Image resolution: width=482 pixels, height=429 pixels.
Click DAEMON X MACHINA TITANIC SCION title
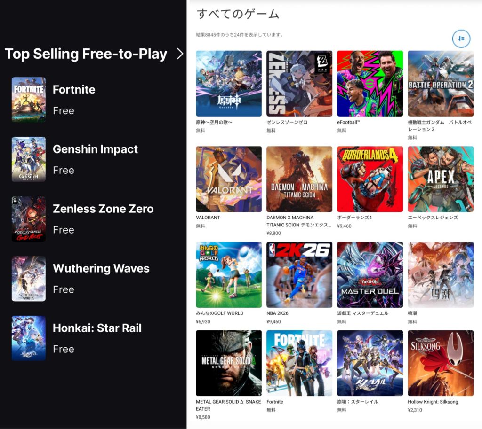[299, 221]
